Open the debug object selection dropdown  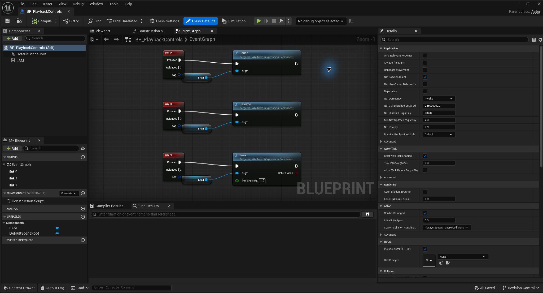tap(321, 21)
